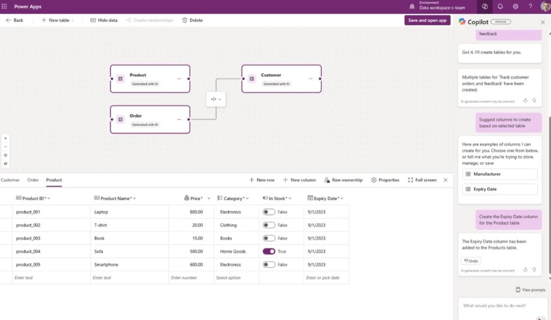Screen dimensions: 551x320
Task: Open the help question mark
Action: 530,6
